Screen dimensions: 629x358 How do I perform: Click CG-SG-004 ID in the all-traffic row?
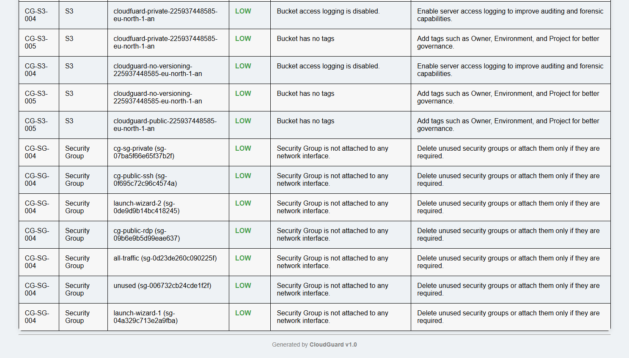click(x=37, y=262)
